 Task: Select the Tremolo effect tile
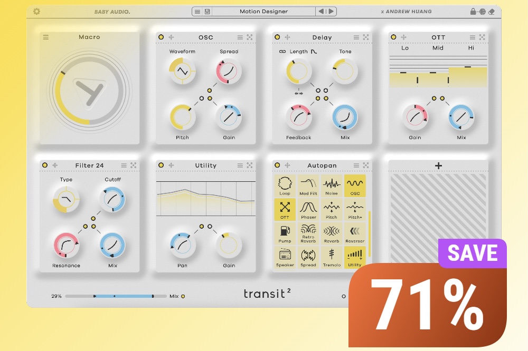[x=332, y=257]
